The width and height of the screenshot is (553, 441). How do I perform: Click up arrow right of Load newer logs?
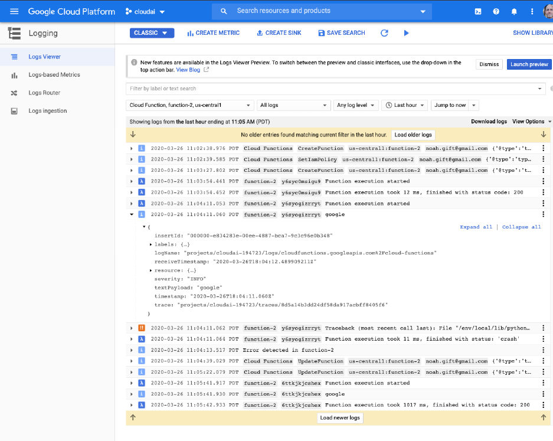[544, 417]
